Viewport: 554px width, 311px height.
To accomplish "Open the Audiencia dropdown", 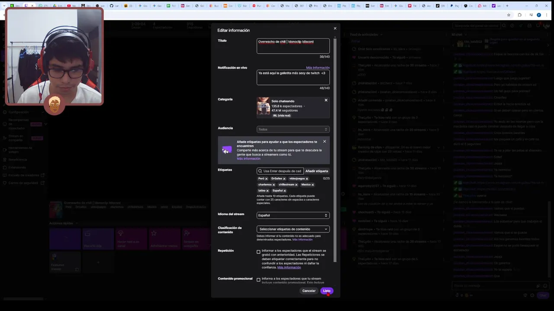I will click(x=293, y=129).
